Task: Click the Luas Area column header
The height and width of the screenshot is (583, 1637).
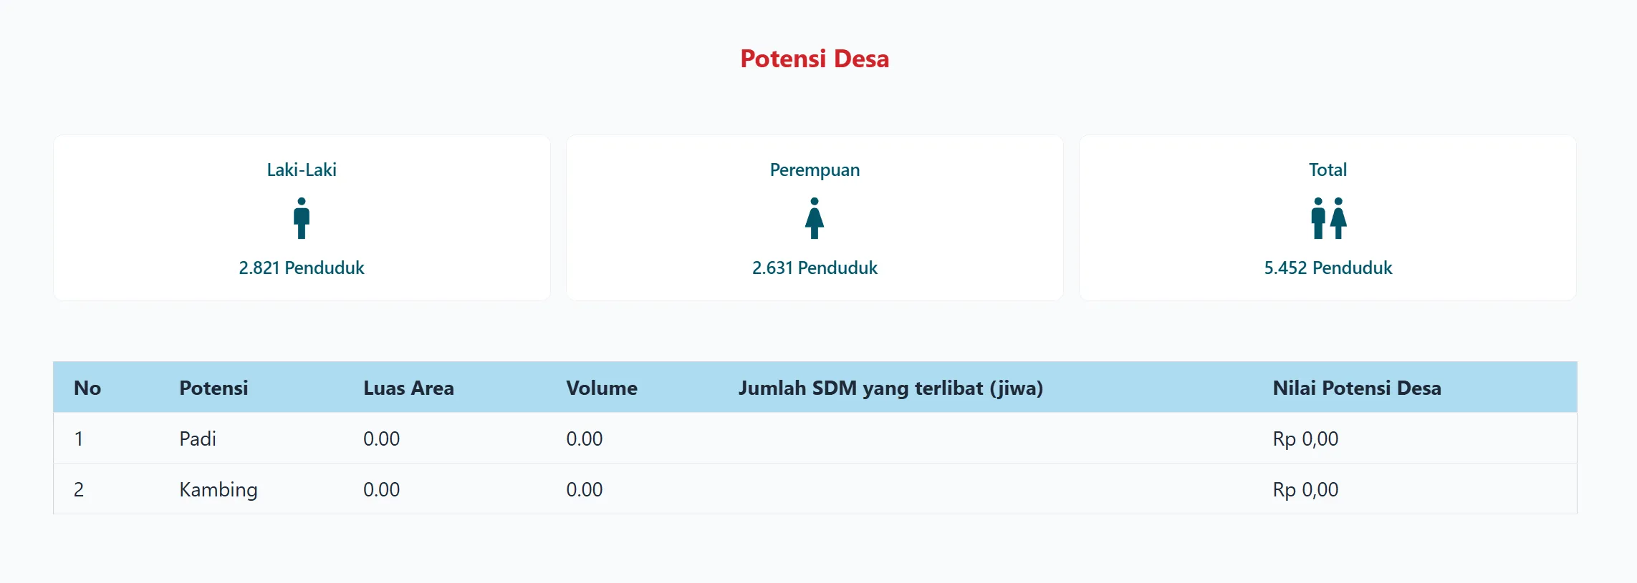Action: pyautogui.click(x=408, y=388)
